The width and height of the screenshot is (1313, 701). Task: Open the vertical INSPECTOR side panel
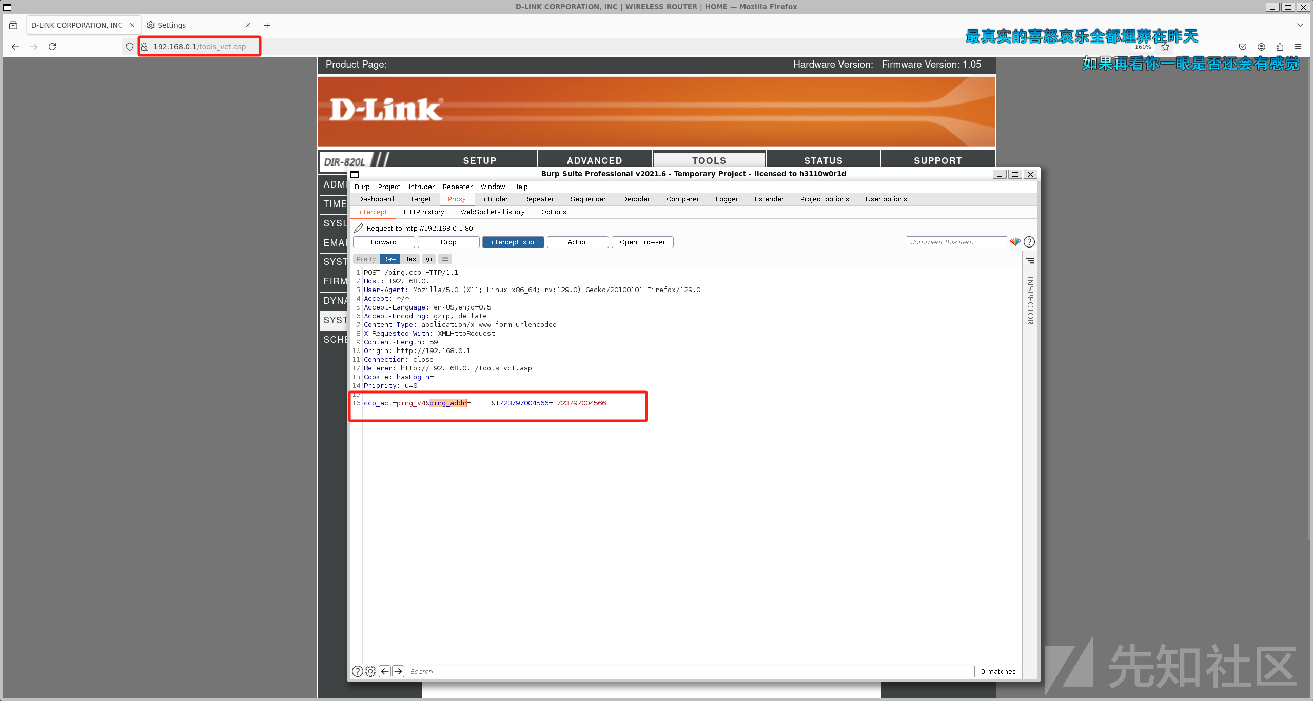pyautogui.click(x=1030, y=301)
